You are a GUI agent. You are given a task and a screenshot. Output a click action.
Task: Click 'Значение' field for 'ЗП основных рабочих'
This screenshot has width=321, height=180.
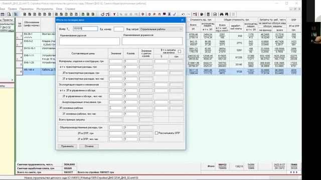[116, 108]
